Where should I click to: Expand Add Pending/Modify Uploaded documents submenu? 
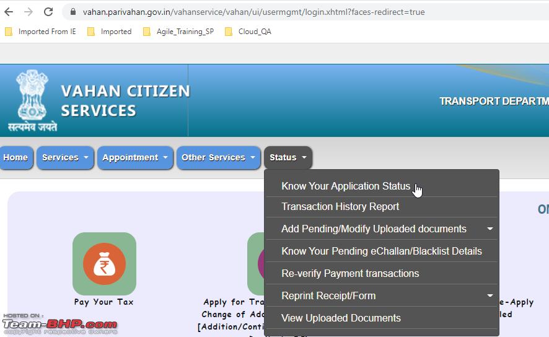[x=382, y=229]
